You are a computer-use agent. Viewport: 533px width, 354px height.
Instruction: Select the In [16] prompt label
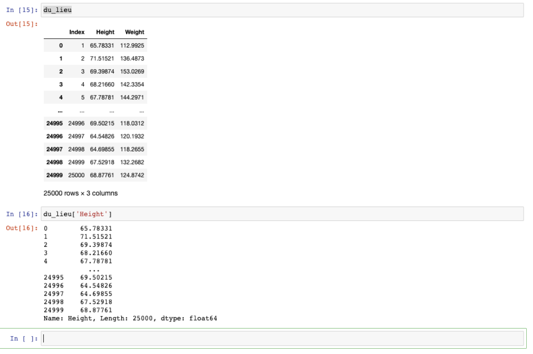coord(21,214)
